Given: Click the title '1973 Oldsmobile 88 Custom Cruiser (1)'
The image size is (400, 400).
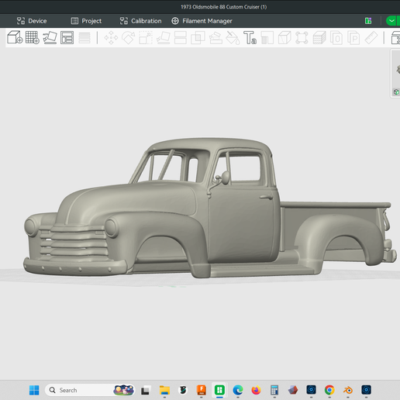Looking at the screenshot, I should (224, 7).
